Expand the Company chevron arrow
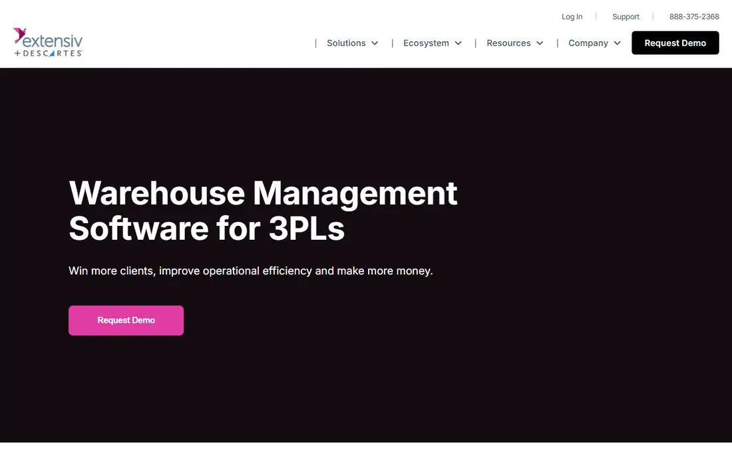This screenshot has height=457, width=732. coord(617,43)
